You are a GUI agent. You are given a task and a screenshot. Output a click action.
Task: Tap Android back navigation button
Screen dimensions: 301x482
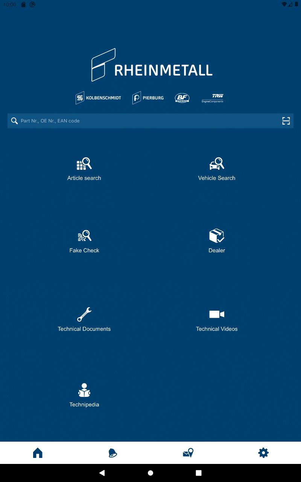tap(102, 473)
